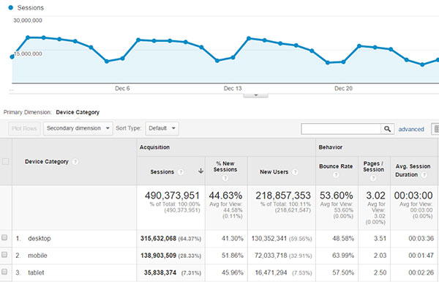
Task: Sort by Pages / Session column header
Action: click(373, 166)
